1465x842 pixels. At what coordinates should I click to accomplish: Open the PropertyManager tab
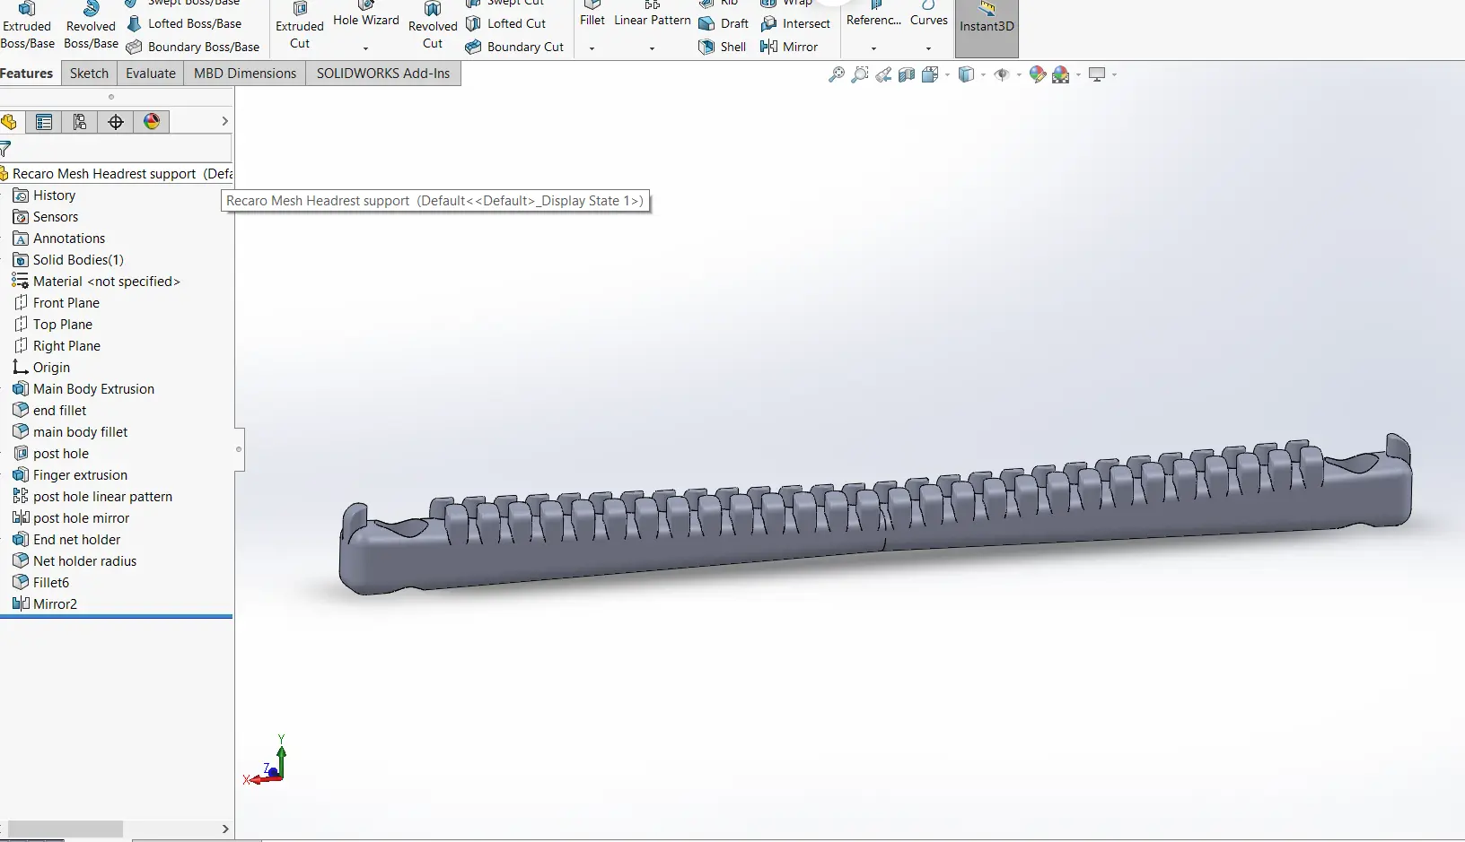pyautogui.click(x=44, y=122)
